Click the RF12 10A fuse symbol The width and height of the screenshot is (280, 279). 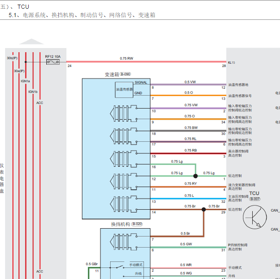pos(53,62)
